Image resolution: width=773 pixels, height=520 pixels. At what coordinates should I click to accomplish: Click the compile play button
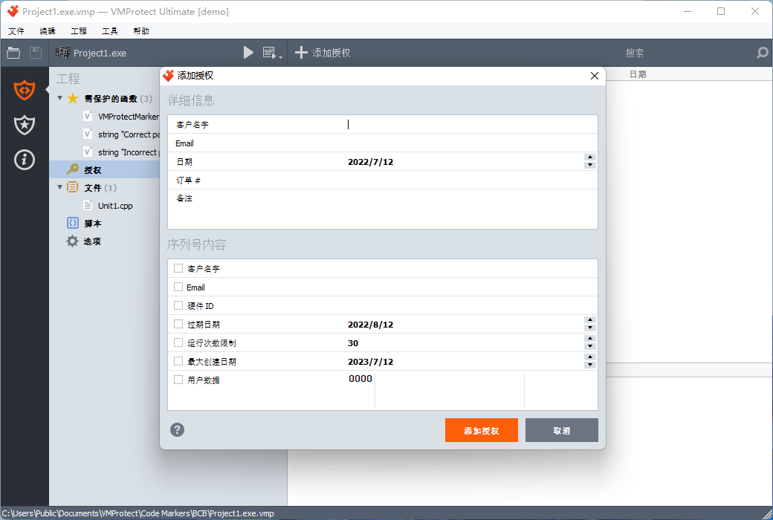click(x=248, y=53)
